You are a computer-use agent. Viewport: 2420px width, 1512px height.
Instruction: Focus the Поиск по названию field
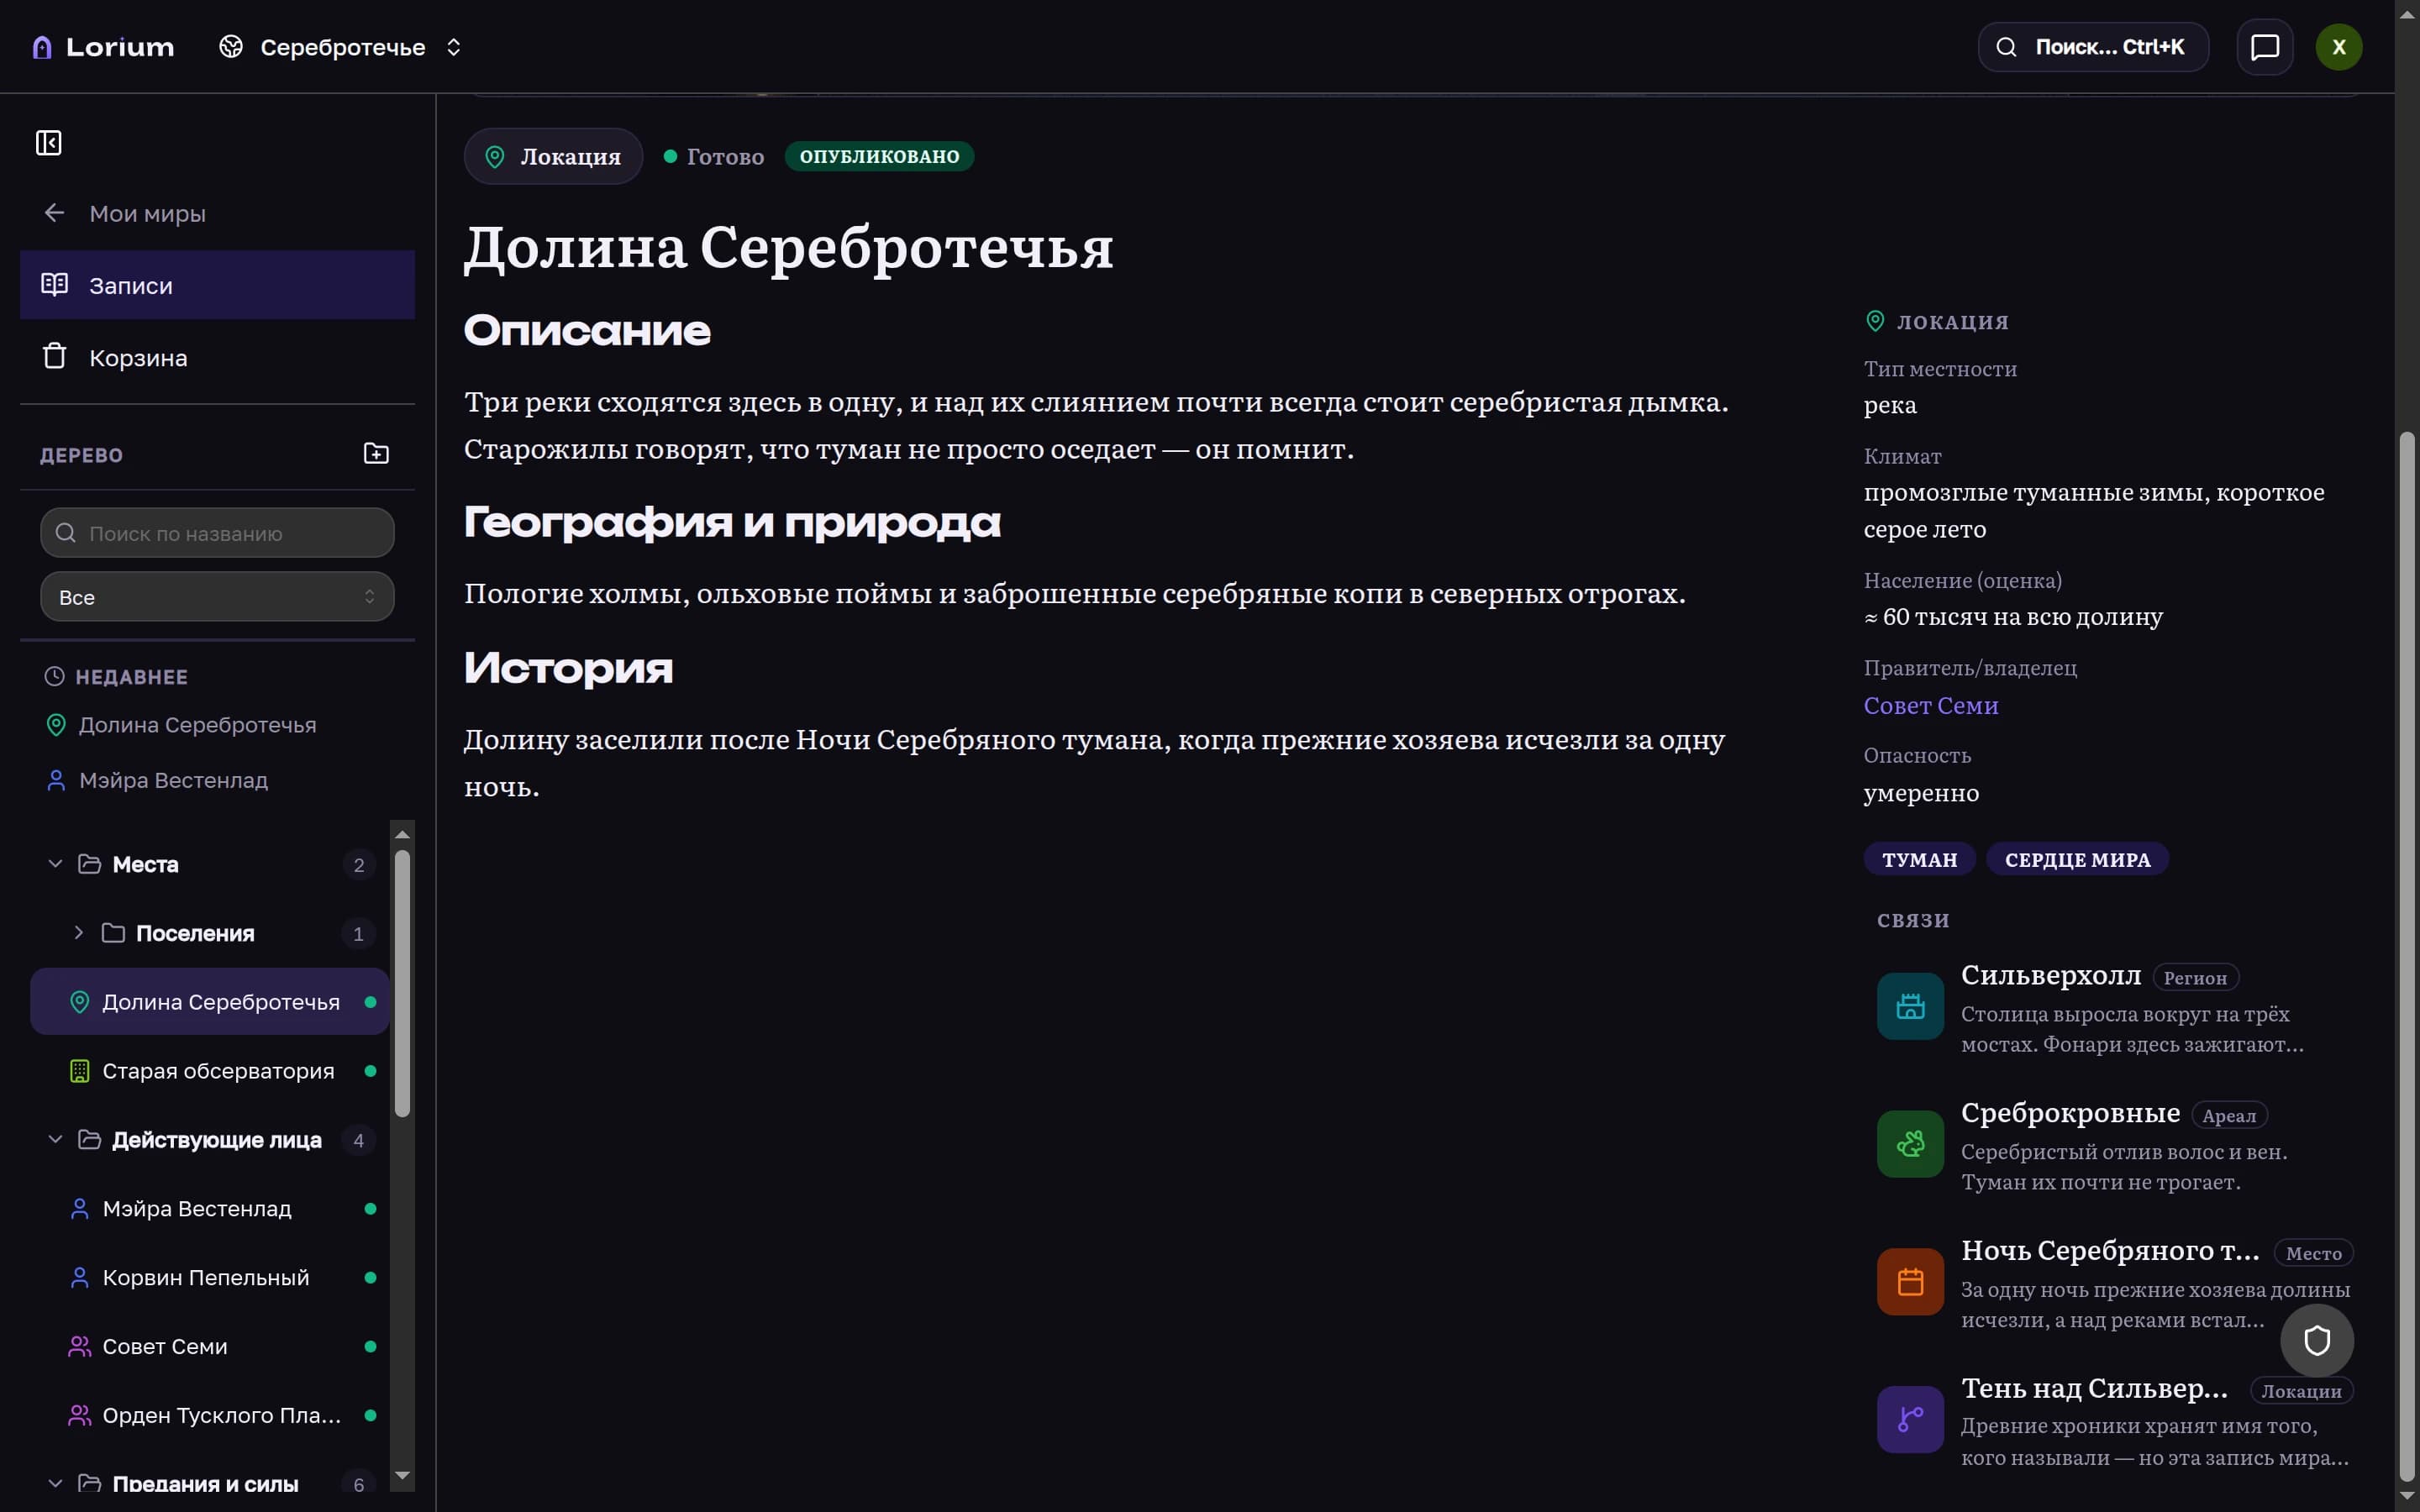click(217, 533)
